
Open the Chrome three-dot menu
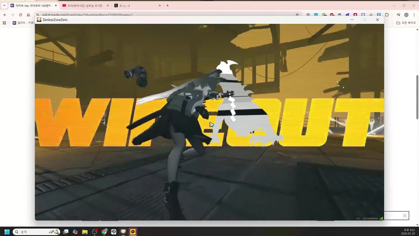tap(414, 15)
